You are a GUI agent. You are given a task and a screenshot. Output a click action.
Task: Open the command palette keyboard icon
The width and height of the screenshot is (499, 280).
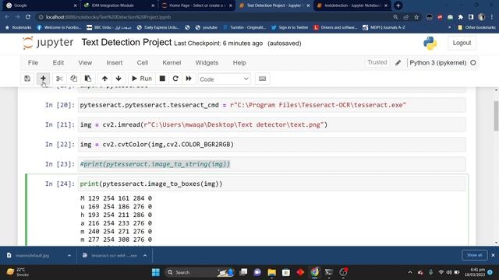262,79
